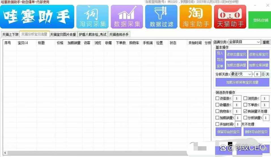Click the 访客数 threshold input field
271x157 pixels.
pos(237,98)
